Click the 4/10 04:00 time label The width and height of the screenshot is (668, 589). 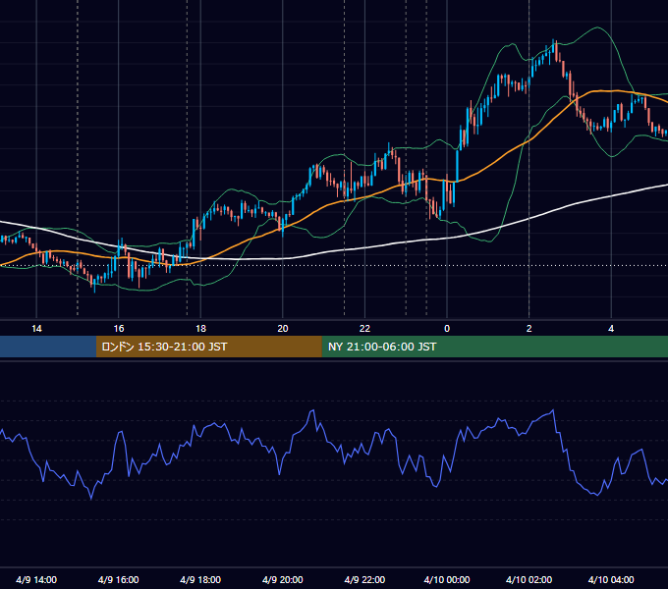coord(611,579)
